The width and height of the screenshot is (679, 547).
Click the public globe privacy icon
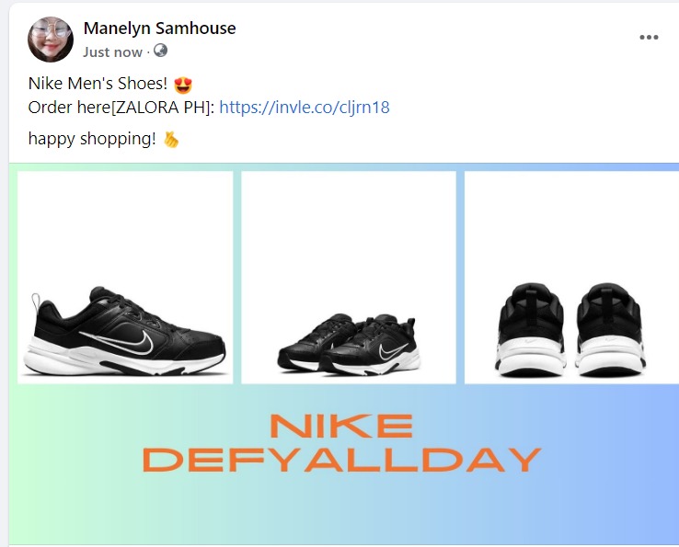click(160, 51)
